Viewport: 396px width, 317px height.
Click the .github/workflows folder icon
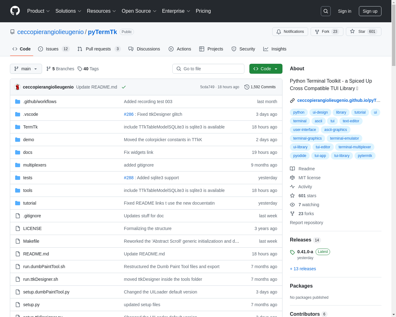(x=18, y=102)
